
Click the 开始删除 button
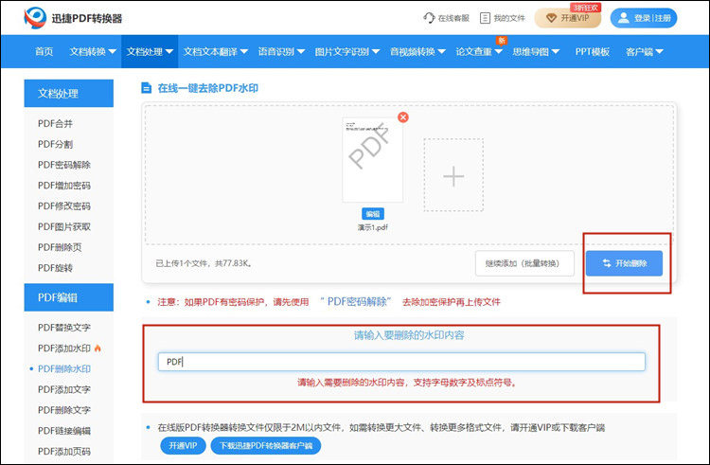[x=624, y=263]
